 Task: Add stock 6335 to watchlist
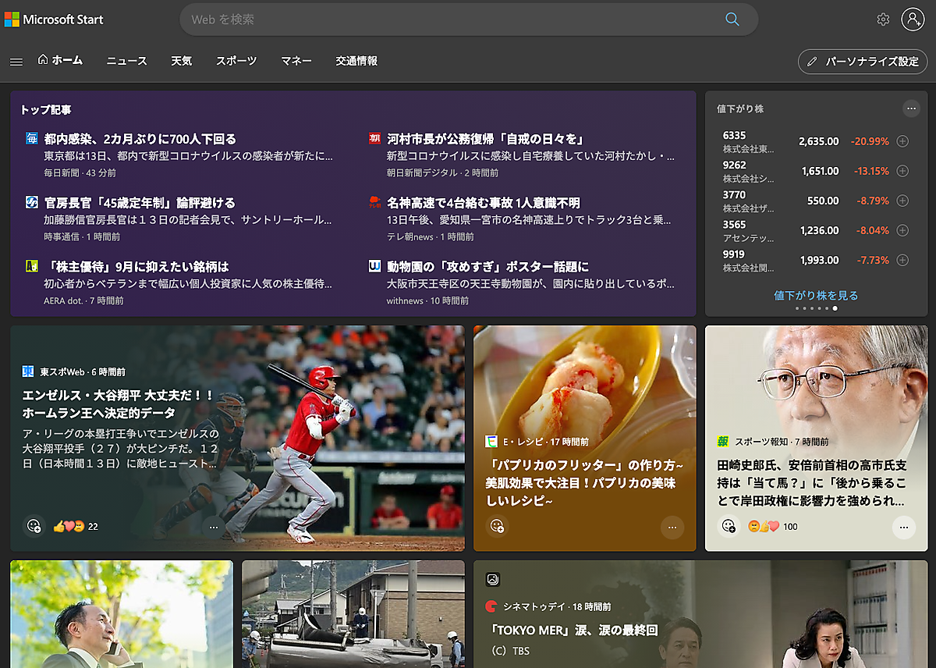tap(902, 141)
